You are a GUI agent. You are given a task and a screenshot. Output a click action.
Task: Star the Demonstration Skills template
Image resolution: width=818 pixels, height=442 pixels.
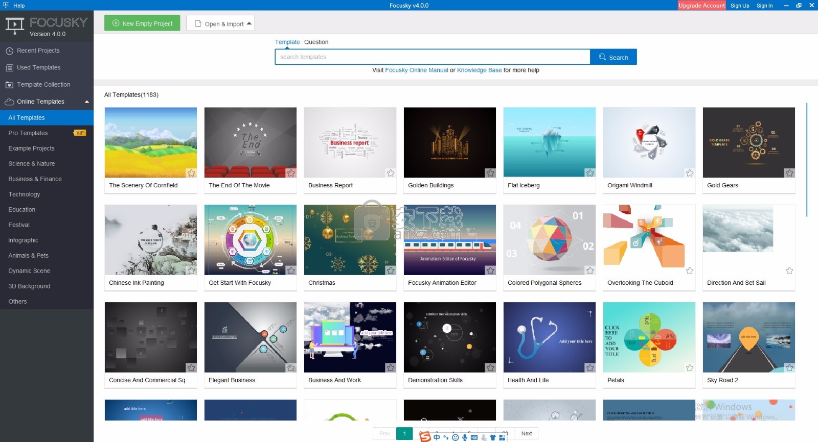490,368
